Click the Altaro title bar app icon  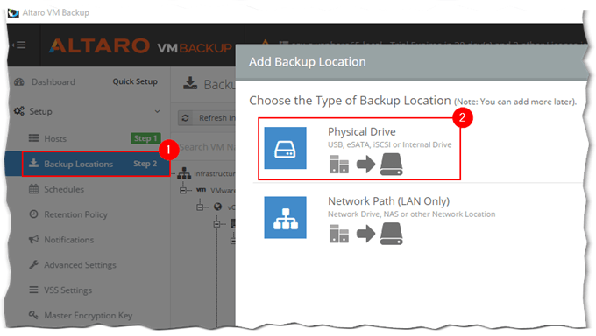coord(13,12)
